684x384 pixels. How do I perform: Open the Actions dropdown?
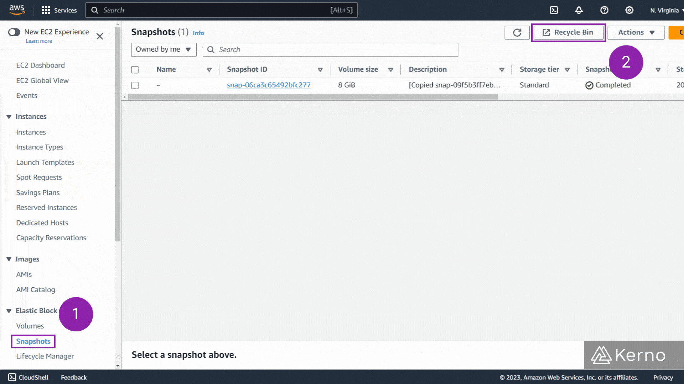tap(636, 32)
